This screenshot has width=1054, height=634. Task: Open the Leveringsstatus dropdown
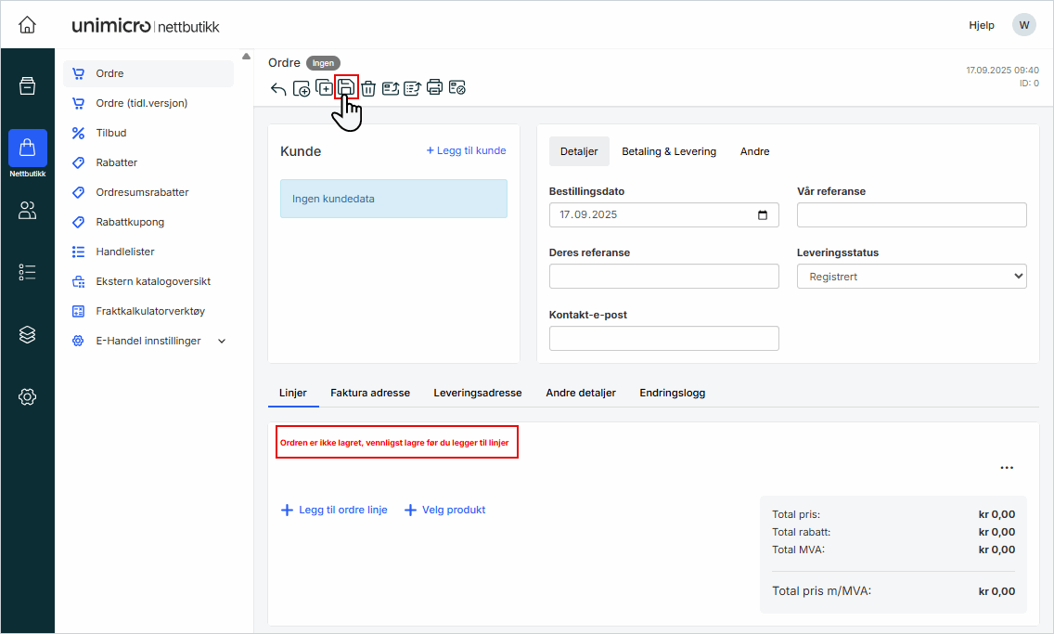click(911, 277)
